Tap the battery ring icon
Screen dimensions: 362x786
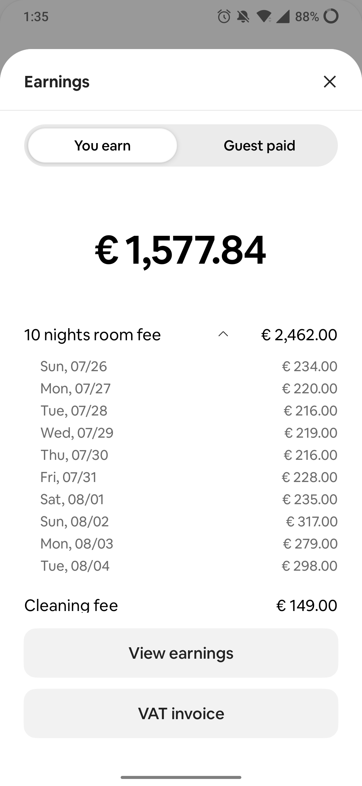tap(331, 16)
